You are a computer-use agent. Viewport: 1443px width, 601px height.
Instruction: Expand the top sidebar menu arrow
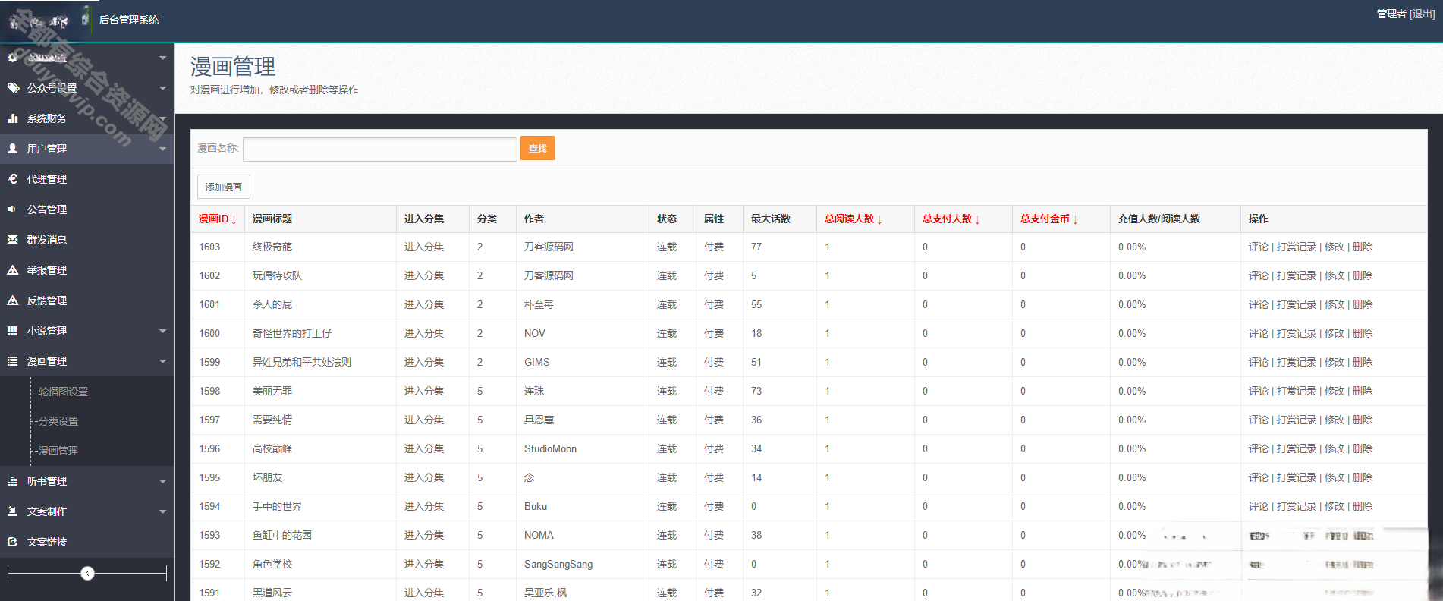click(x=162, y=58)
